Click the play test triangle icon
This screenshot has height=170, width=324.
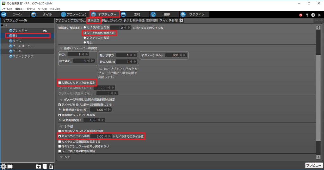320,15
